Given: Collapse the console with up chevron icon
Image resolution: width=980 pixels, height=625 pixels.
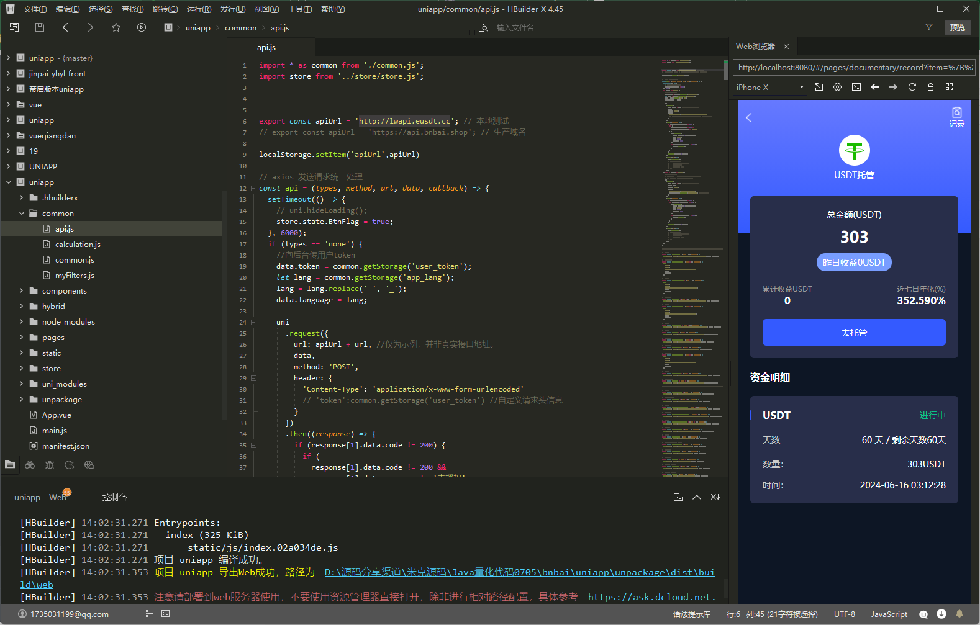Looking at the screenshot, I should [x=697, y=497].
